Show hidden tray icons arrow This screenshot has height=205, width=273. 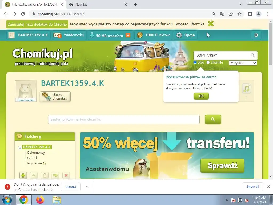tap(227, 200)
